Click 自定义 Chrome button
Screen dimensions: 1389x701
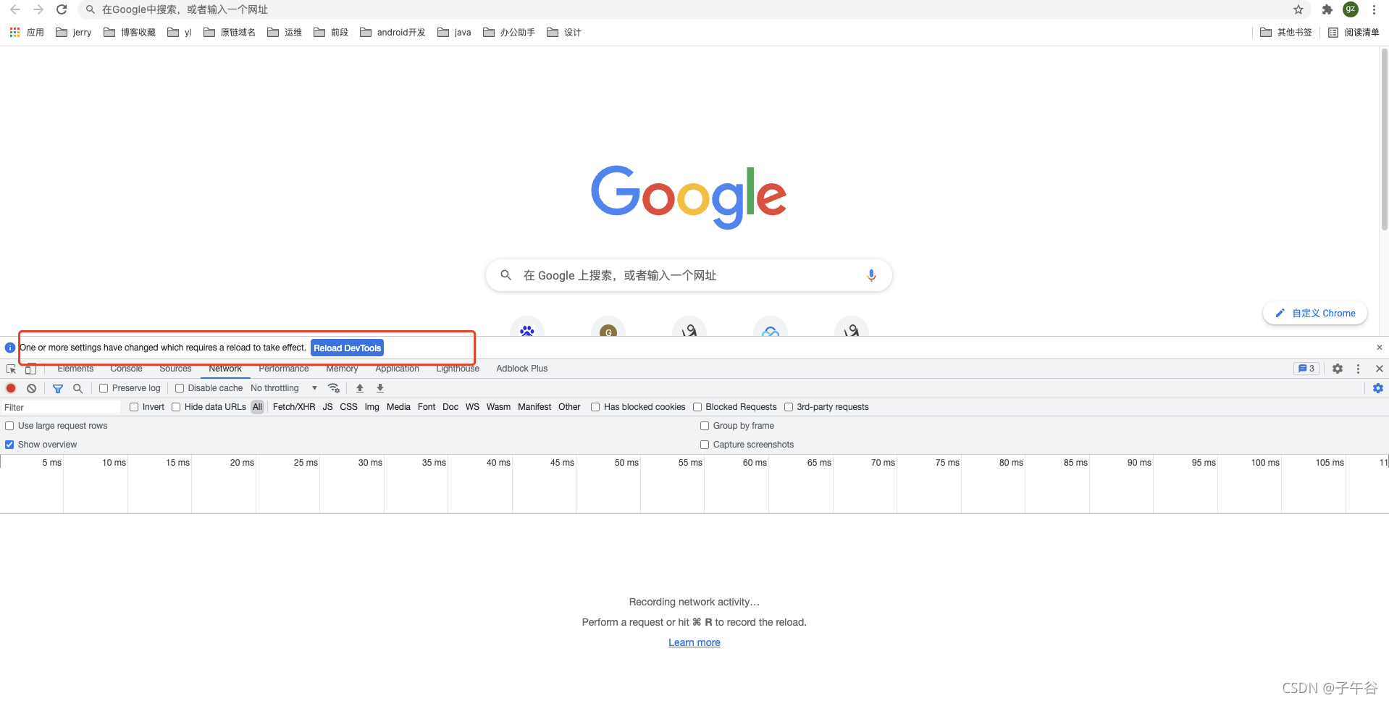pyautogui.click(x=1314, y=313)
